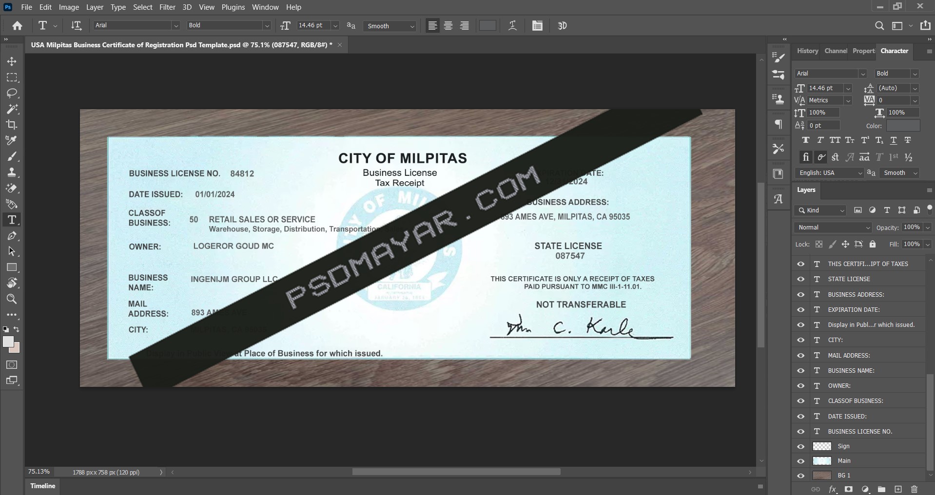Viewport: 935px width, 495px height.
Task: Delete layer using trash icon
Action: [914, 489]
